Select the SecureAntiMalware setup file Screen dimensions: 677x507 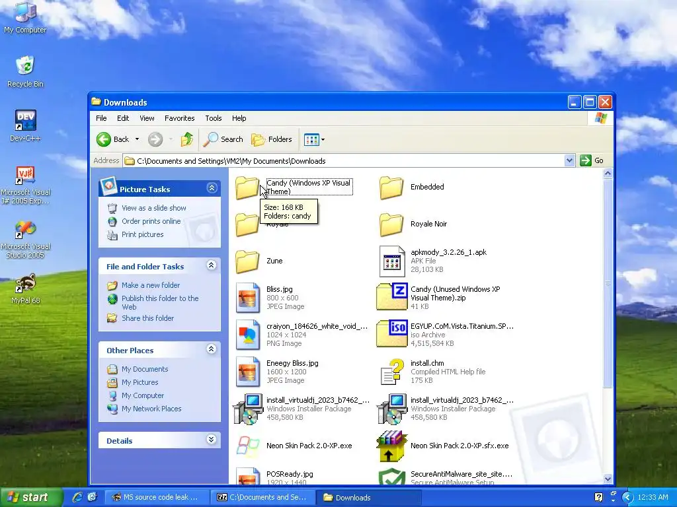pyautogui.click(x=445, y=477)
